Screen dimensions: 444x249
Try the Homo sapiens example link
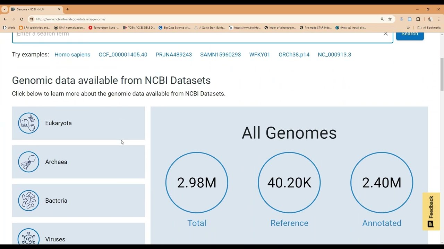click(x=72, y=55)
